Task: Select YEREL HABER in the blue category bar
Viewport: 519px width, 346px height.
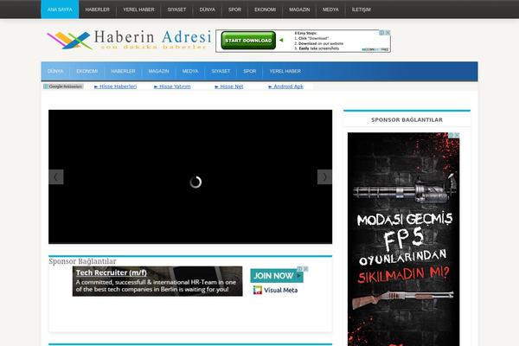Action: tap(285, 71)
